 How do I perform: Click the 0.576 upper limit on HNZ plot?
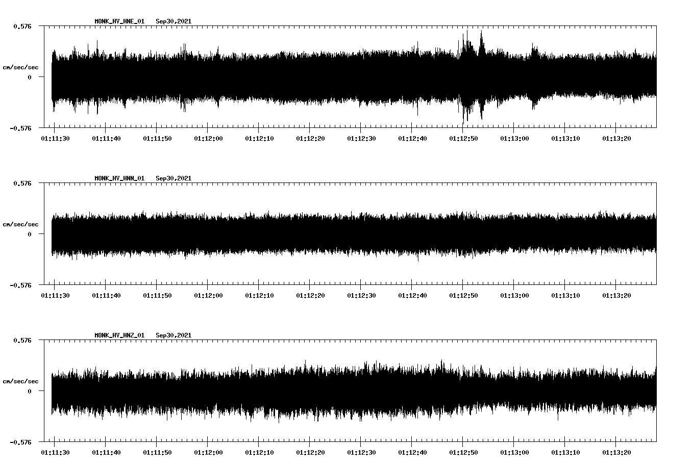tap(22, 340)
